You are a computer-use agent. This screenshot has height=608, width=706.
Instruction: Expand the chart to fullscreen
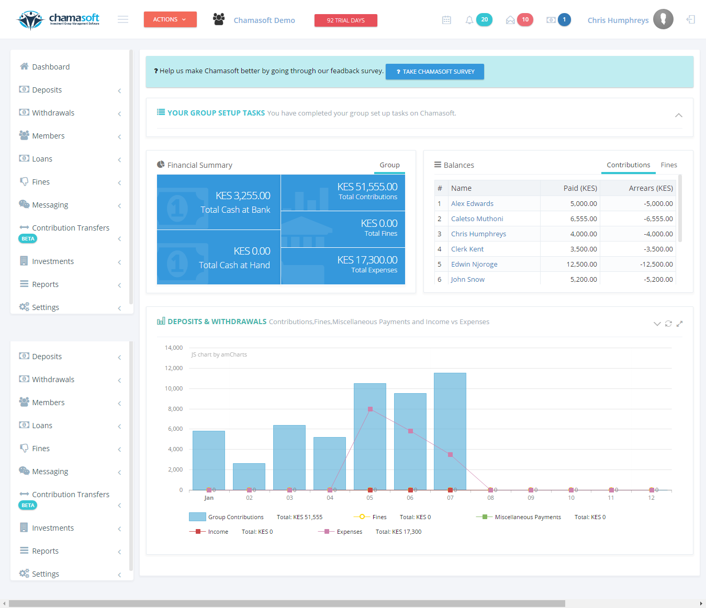pyautogui.click(x=679, y=324)
